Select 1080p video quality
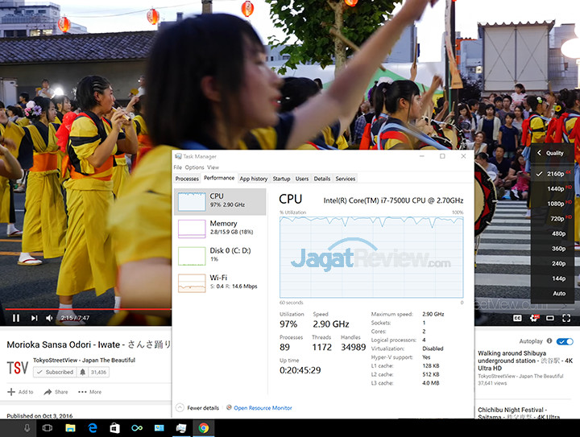Screen dimensions: 580x437 click(556, 204)
